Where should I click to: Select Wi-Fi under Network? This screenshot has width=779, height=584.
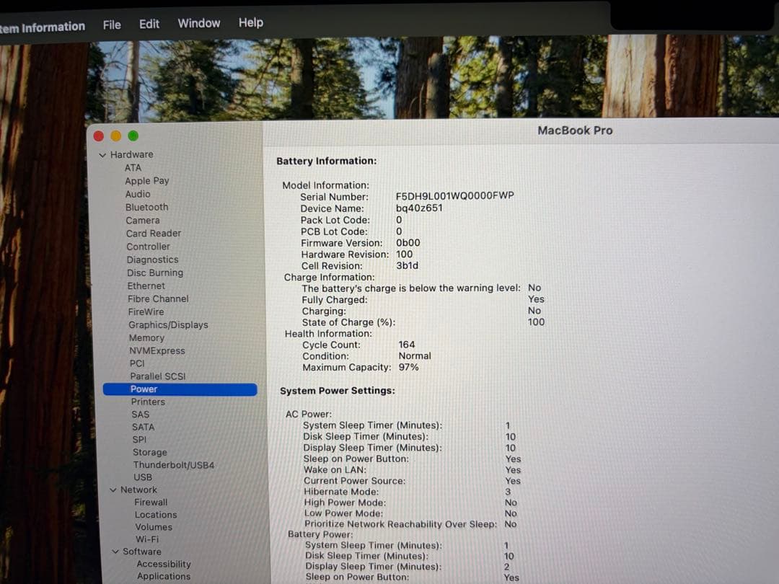(x=147, y=539)
